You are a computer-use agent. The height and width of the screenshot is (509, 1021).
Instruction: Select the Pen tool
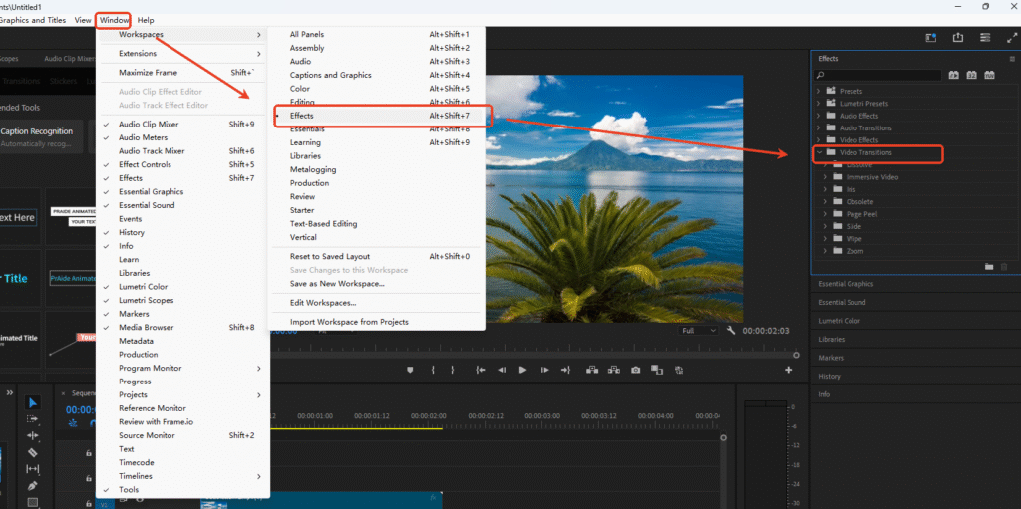pos(32,485)
